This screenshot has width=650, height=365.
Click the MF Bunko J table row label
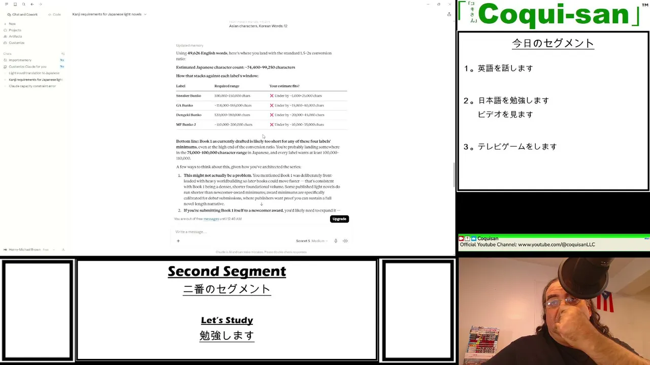pyautogui.click(x=186, y=125)
